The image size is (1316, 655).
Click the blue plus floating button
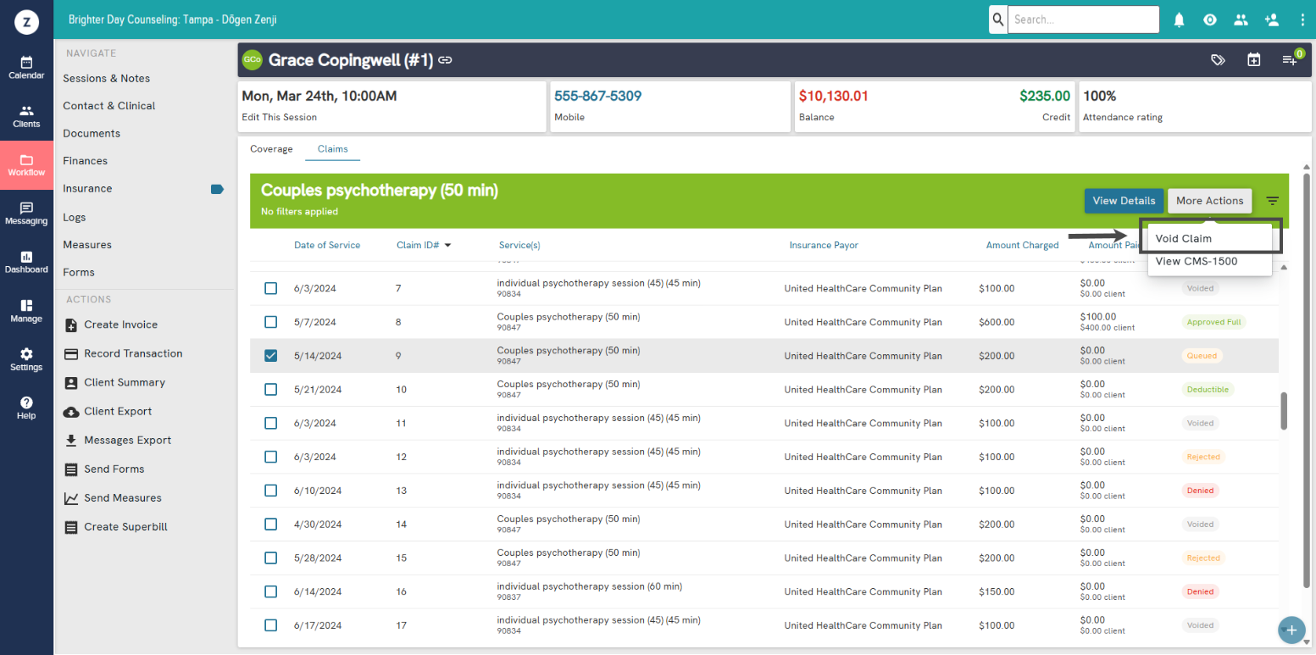pyautogui.click(x=1291, y=630)
